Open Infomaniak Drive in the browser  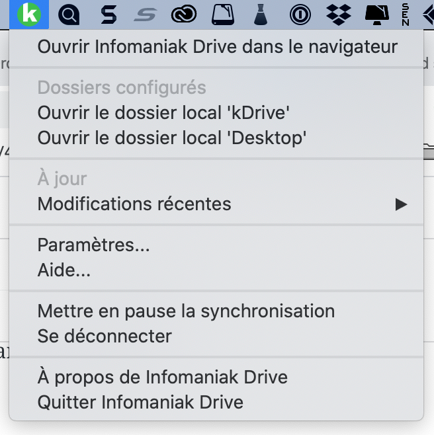click(x=216, y=46)
